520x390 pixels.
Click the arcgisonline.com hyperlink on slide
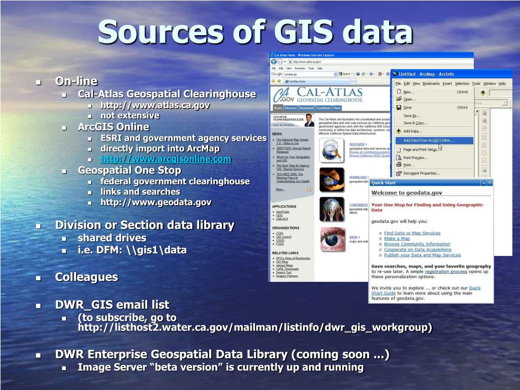[166, 159]
